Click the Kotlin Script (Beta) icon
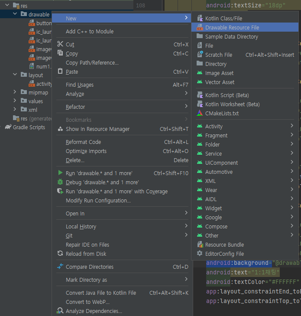 coord(200,95)
